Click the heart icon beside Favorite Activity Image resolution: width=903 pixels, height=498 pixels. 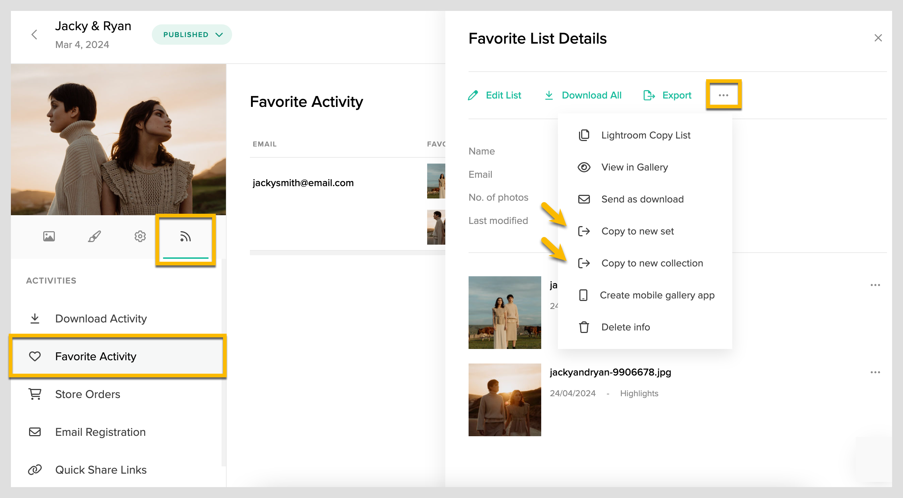pos(35,357)
